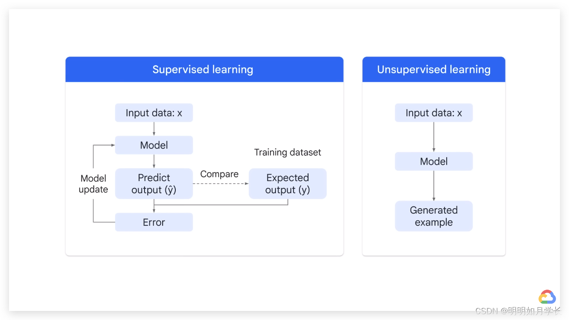The image size is (569, 320).
Task: Click the supervised Input data: x box
Action: (x=154, y=113)
